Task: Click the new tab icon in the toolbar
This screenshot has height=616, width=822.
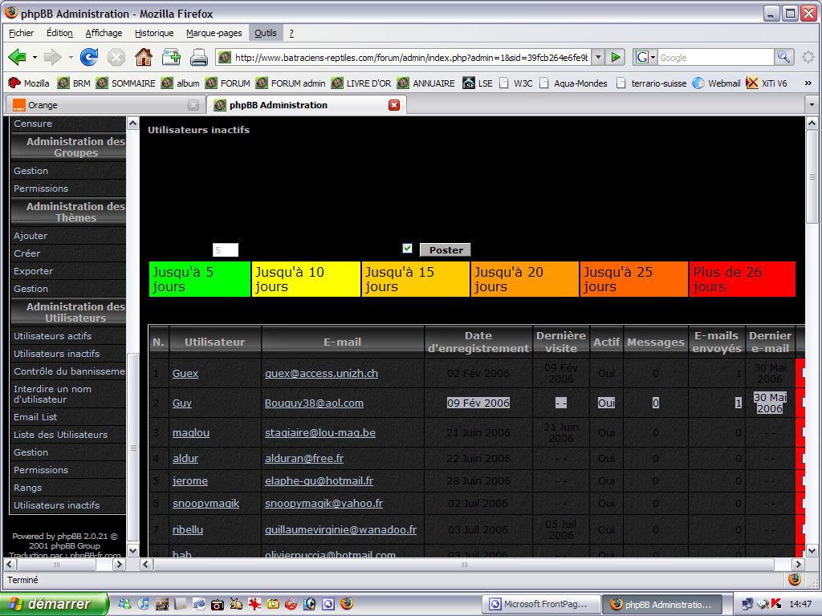Action: 171,57
